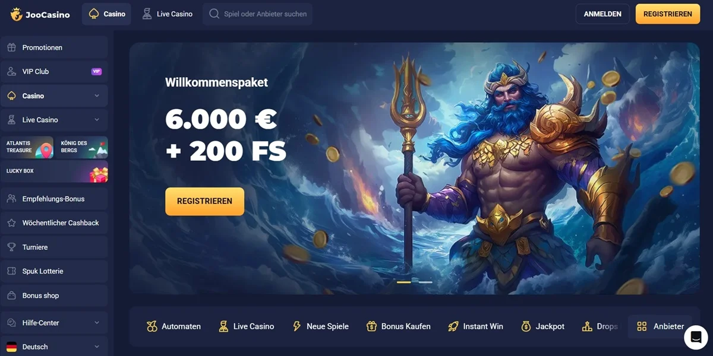The width and height of the screenshot is (713, 356).
Task: Click the star icon for Wöchentlicher Cashback
Action: [11, 223]
